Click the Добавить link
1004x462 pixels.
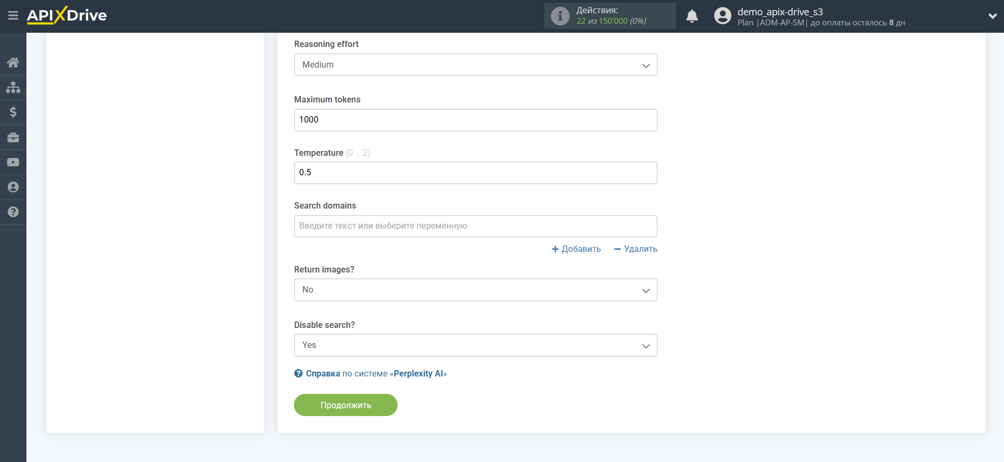(x=576, y=249)
